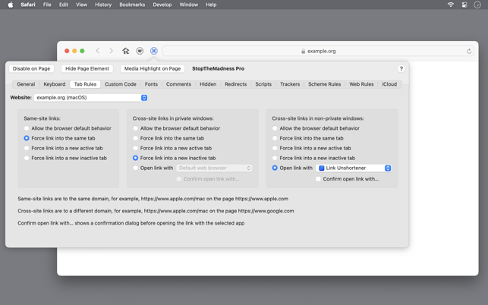Select same-site Force link into the same tab
488x305 pixels.
[x=27, y=138]
